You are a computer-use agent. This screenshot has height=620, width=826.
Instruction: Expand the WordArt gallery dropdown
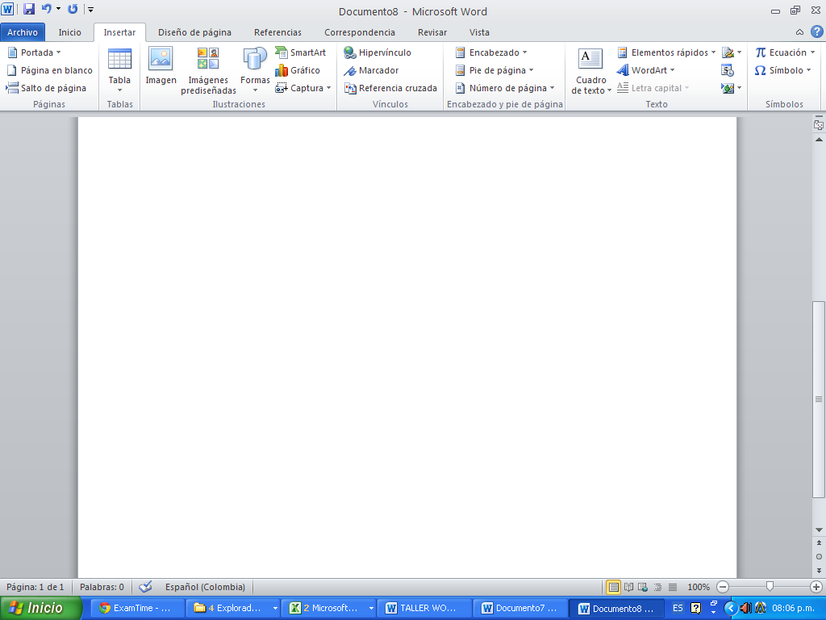point(672,70)
